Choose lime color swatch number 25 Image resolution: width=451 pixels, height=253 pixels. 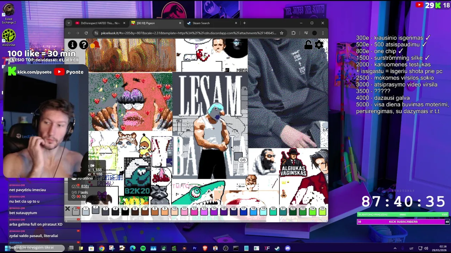point(322,211)
